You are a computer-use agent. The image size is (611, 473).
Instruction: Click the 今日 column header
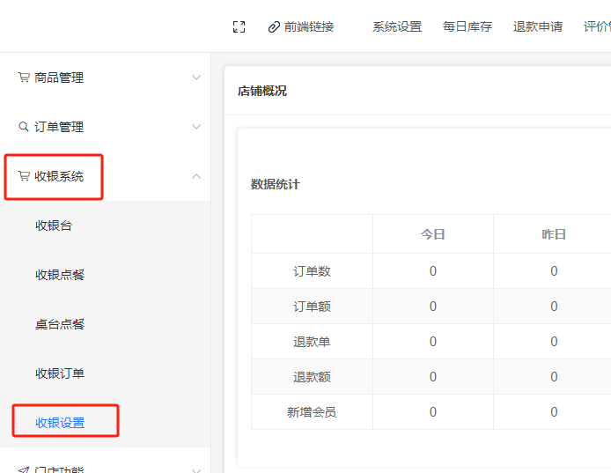coord(432,234)
